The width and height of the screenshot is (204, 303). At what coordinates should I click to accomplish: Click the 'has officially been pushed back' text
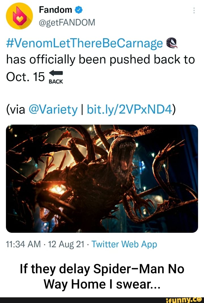pos(100,60)
